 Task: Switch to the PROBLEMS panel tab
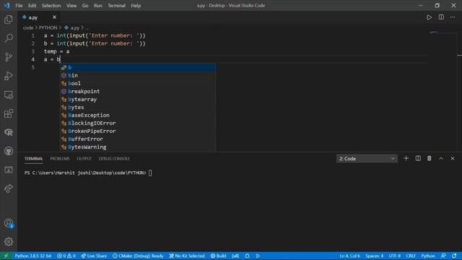pyautogui.click(x=60, y=159)
